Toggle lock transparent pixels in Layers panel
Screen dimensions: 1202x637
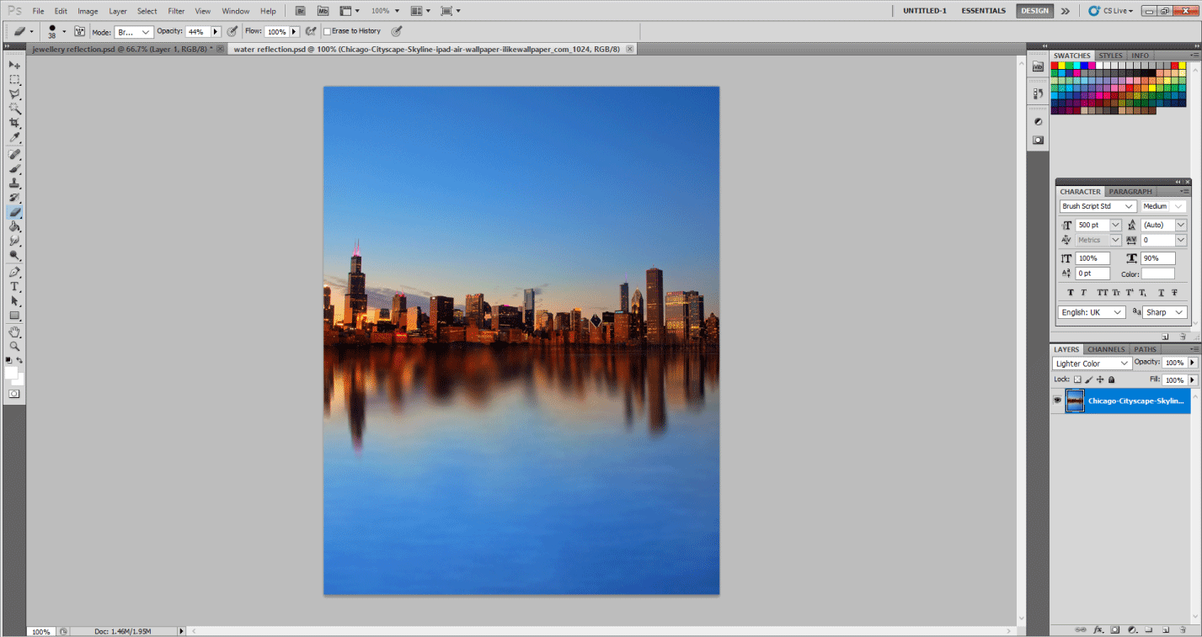[1077, 380]
